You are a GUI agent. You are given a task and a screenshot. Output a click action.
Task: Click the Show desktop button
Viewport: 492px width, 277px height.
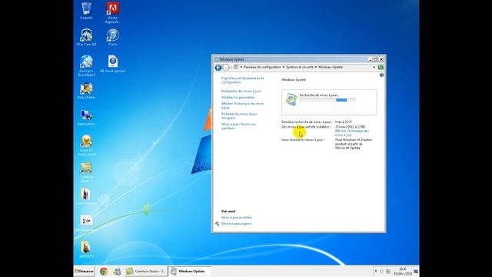pos(416,271)
